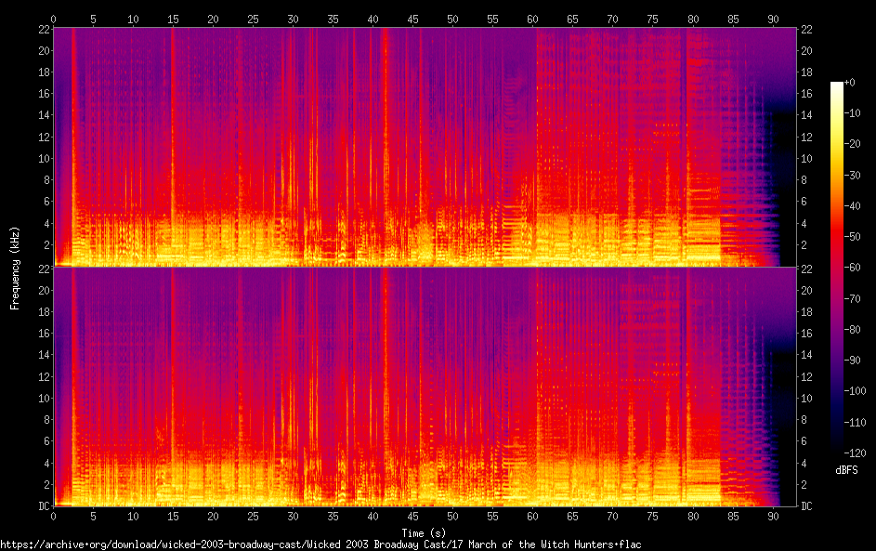Click the "-30" color scale label

[853, 176]
